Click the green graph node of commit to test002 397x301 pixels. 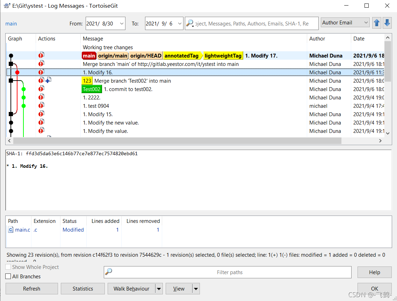pyautogui.click(x=23, y=89)
